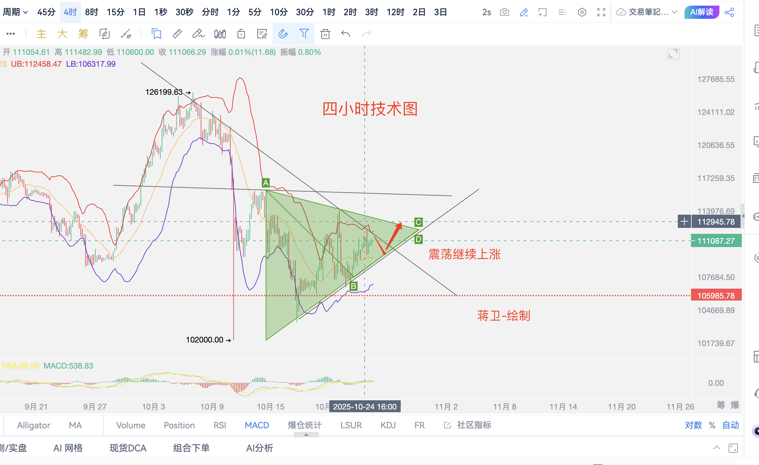Expand the 交易筆記 notes dropdown
Screen dimensions: 759x465
(675, 12)
